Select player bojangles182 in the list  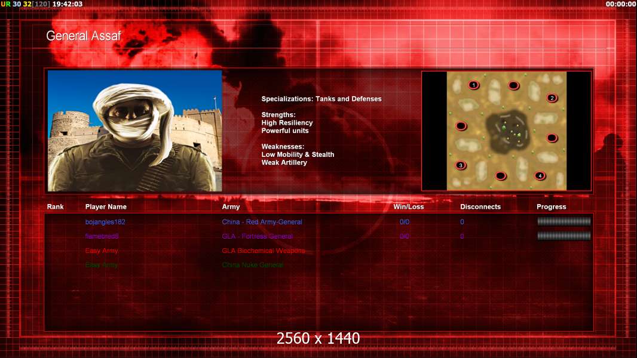[x=105, y=222]
